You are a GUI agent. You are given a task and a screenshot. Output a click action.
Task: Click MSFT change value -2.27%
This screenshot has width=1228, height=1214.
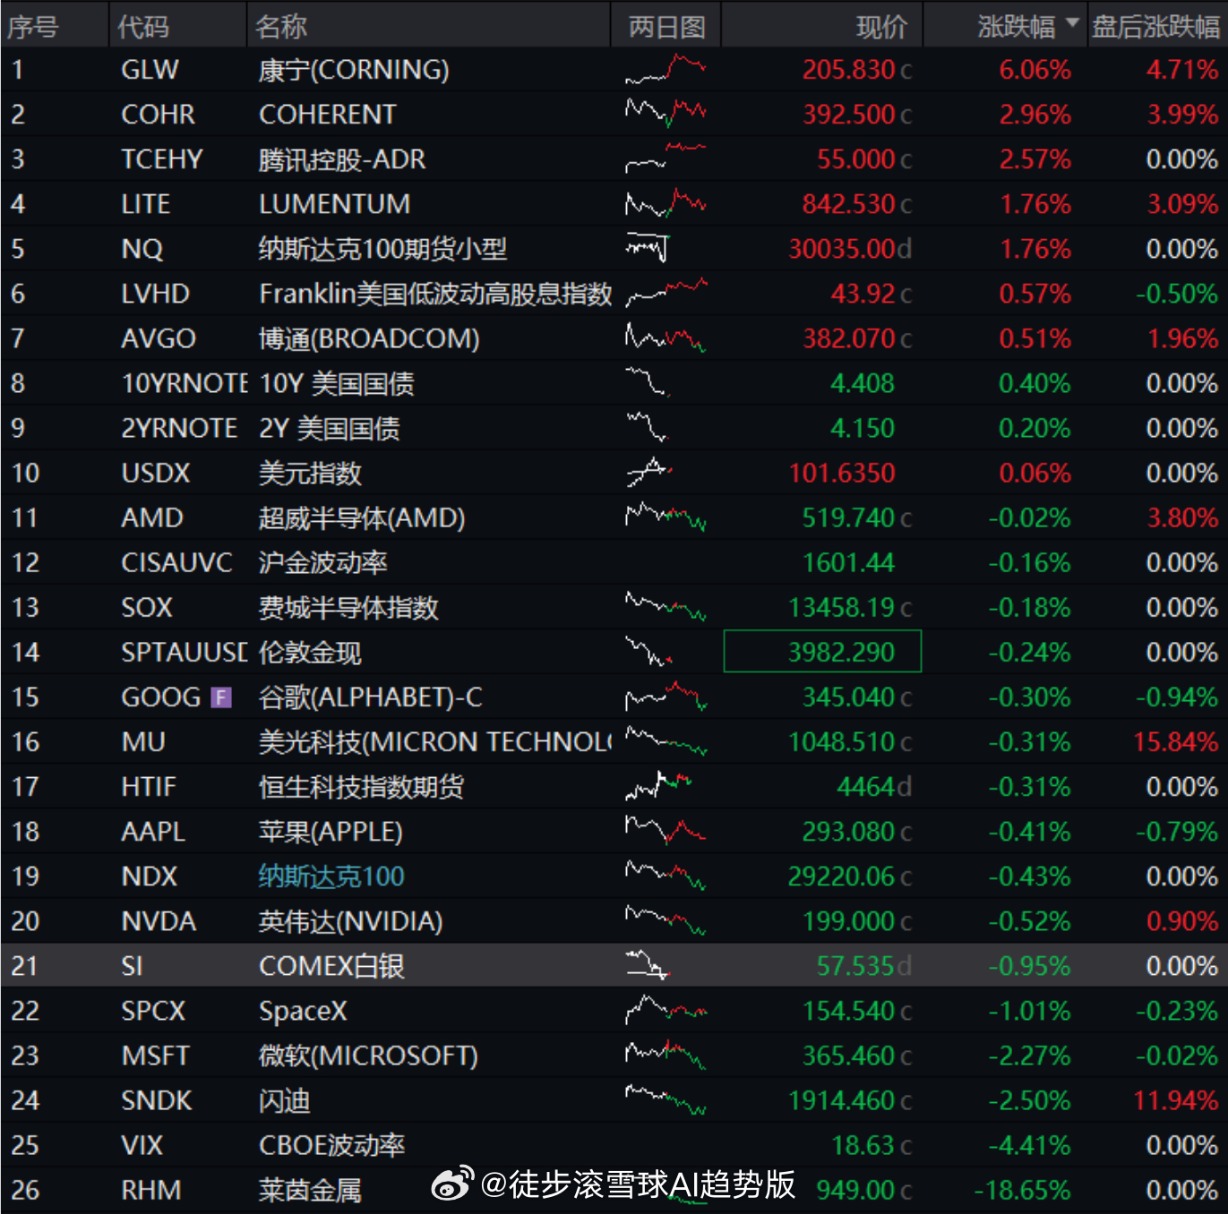1029,1056
